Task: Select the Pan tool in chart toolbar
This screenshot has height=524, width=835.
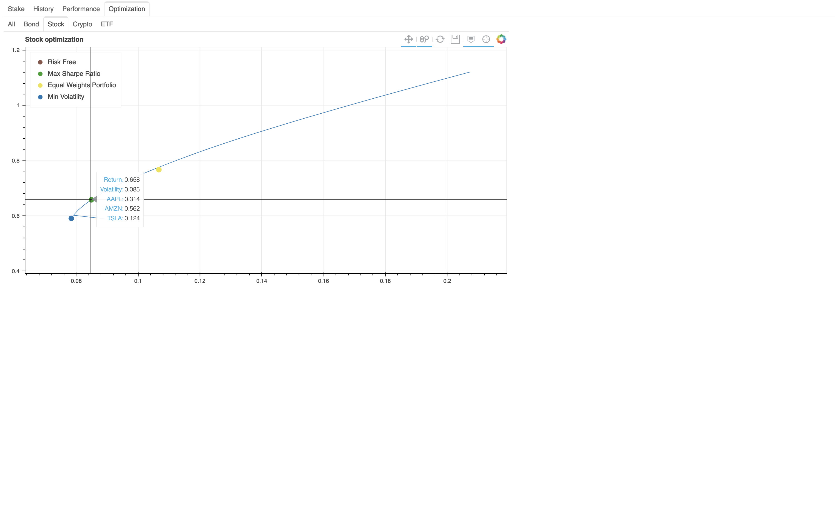Action: (x=408, y=39)
